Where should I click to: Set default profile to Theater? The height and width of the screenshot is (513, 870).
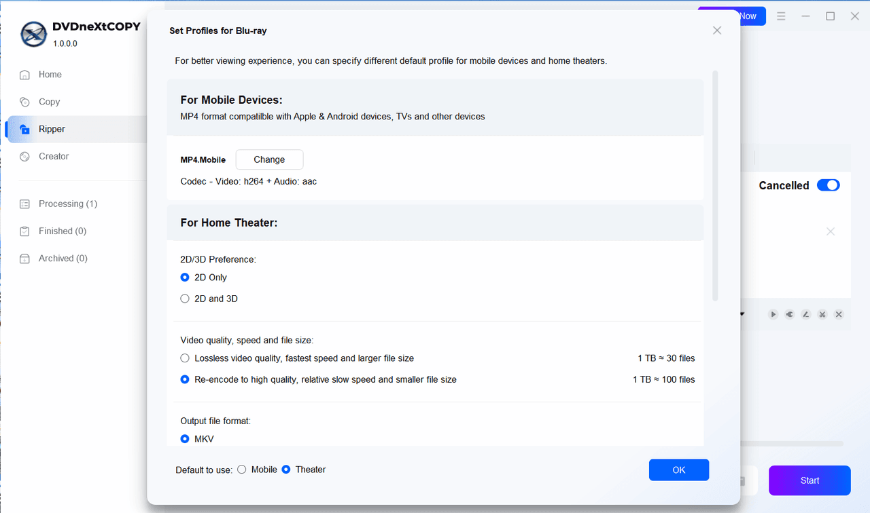click(304, 470)
